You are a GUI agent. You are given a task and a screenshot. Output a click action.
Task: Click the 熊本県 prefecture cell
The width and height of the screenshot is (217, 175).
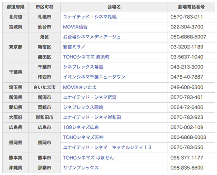click(15, 158)
